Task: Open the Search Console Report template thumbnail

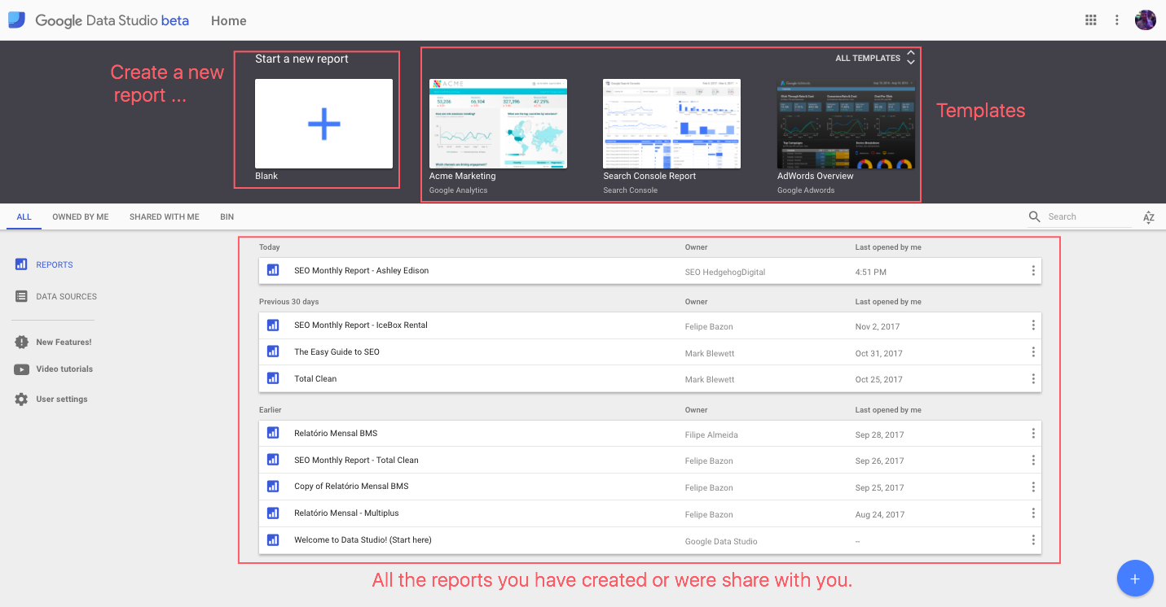Action: pyautogui.click(x=671, y=124)
